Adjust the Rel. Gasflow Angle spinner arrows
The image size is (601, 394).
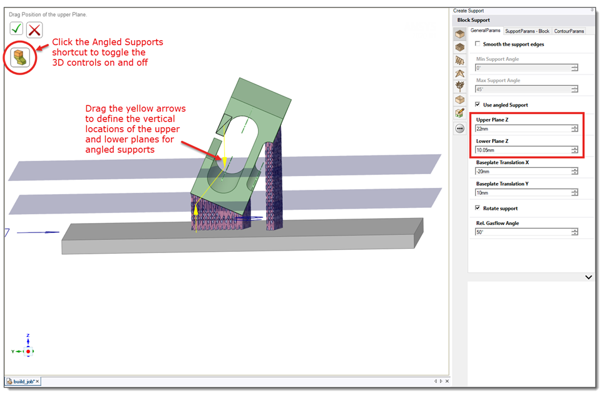(x=574, y=232)
